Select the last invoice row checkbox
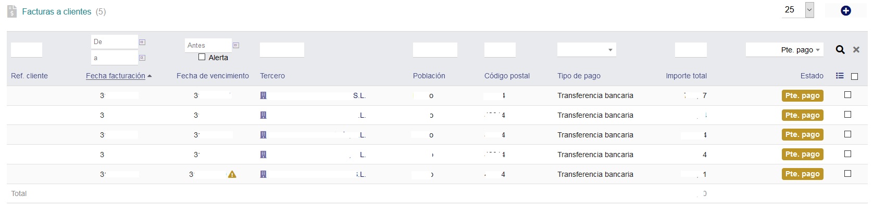The width and height of the screenshot is (873, 209). coord(847,174)
